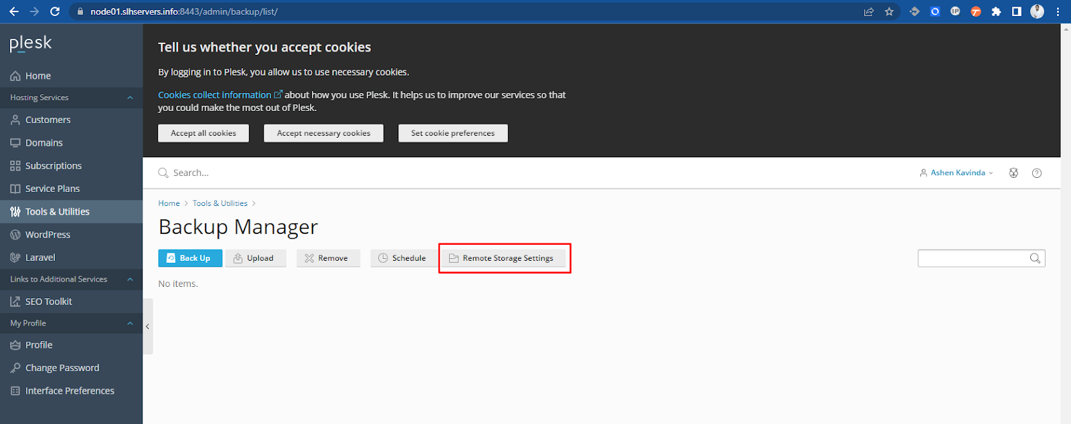Follow the Cookies collect information link
The width and height of the screenshot is (1071, 424).
point(214,95)
